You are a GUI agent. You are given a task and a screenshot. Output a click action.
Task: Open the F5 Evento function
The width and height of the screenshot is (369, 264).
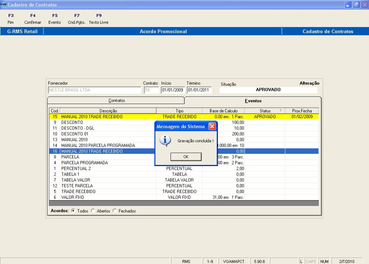click(x=55, y=19)
